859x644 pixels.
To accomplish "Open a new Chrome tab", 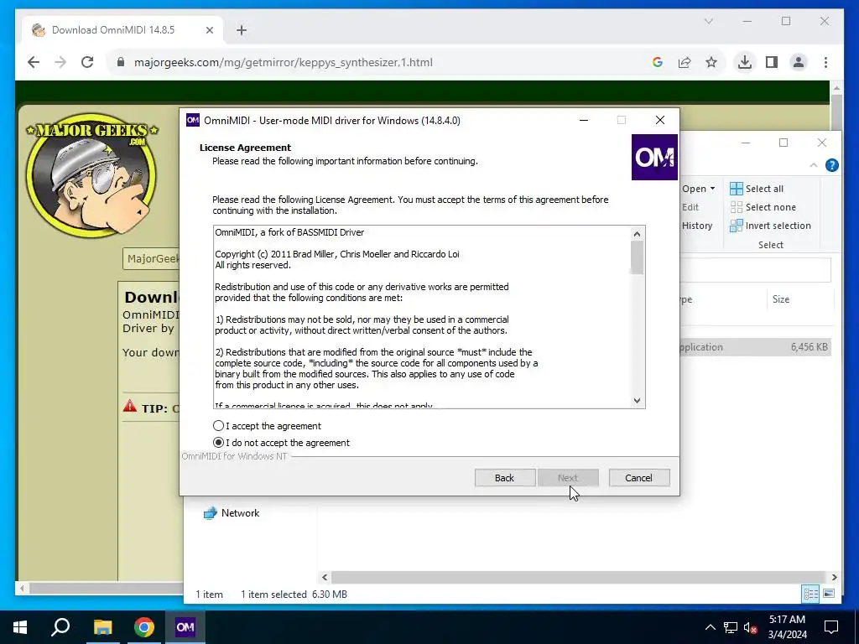I will pos(242,30).
